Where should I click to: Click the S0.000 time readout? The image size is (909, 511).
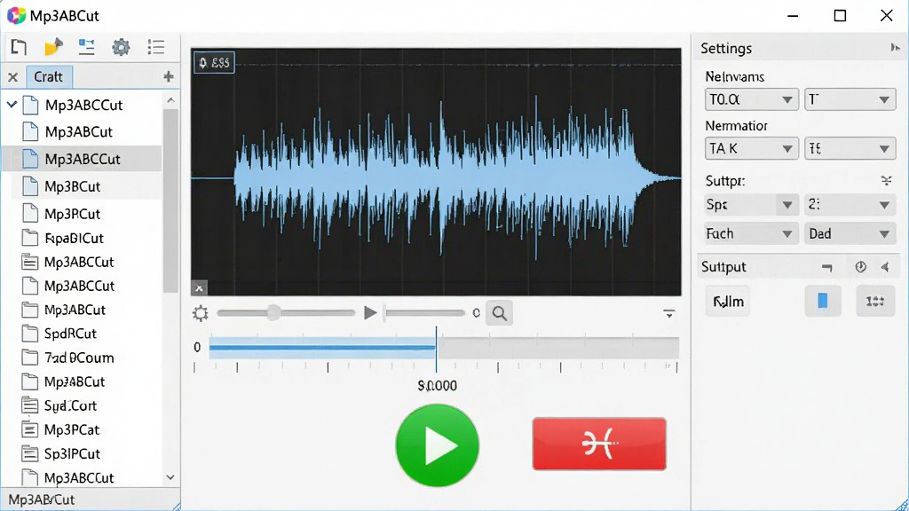click(x=437, y=386)
